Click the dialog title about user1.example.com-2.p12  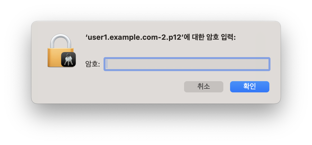[x=160, y=38]
